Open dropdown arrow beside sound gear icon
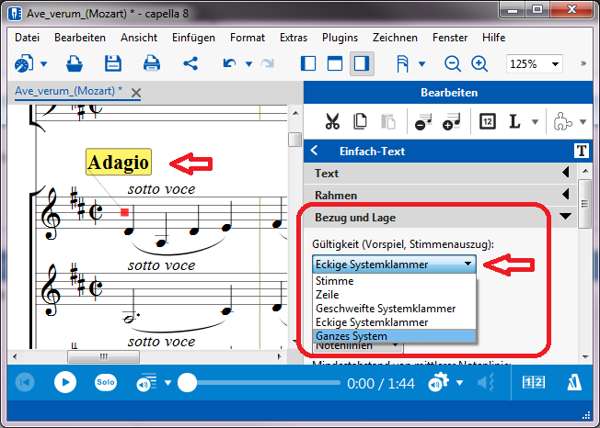This screenshot has width=600, height=428. [x=459, y=383]
